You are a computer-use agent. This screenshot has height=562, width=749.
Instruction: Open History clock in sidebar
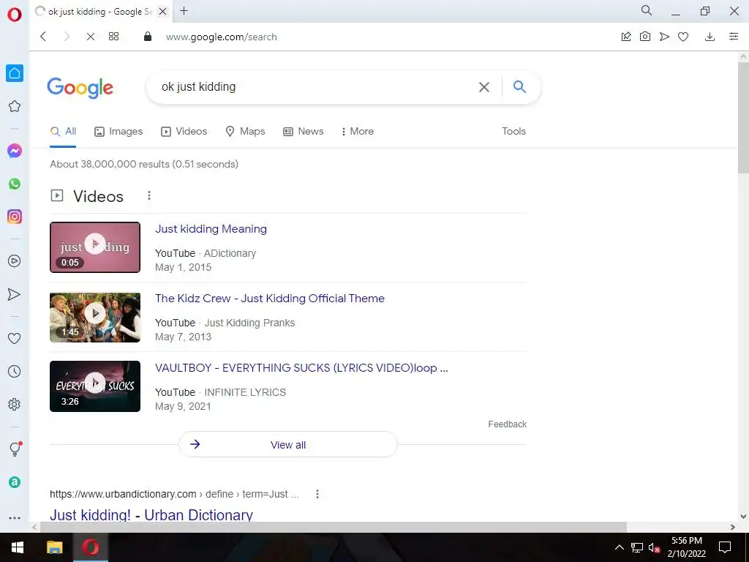tap(15, 371)
